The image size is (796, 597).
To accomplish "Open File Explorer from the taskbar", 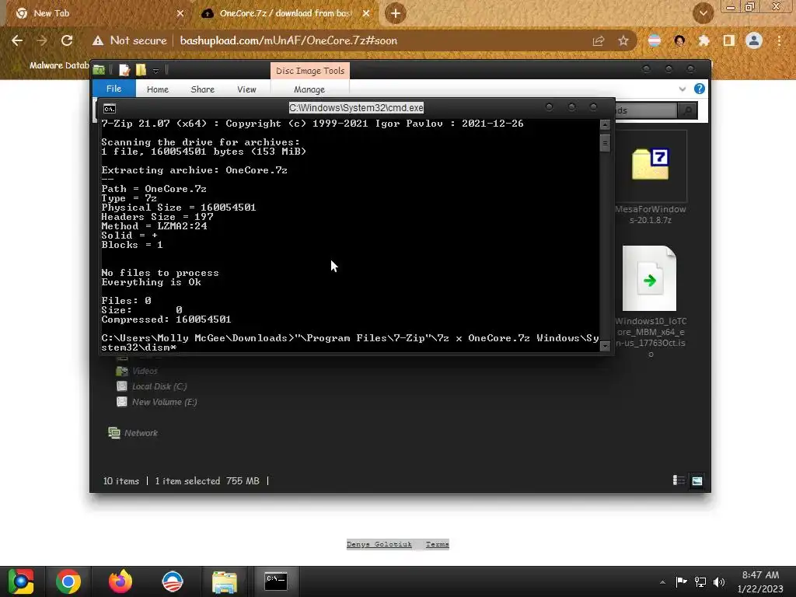I will pyautogui.click(x=224, y=581).
